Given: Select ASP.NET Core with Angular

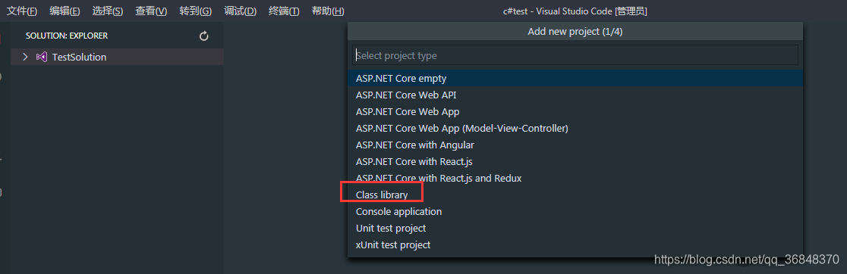Looking at the screenshot, I should pyautogui.click(x=575, y=145).
